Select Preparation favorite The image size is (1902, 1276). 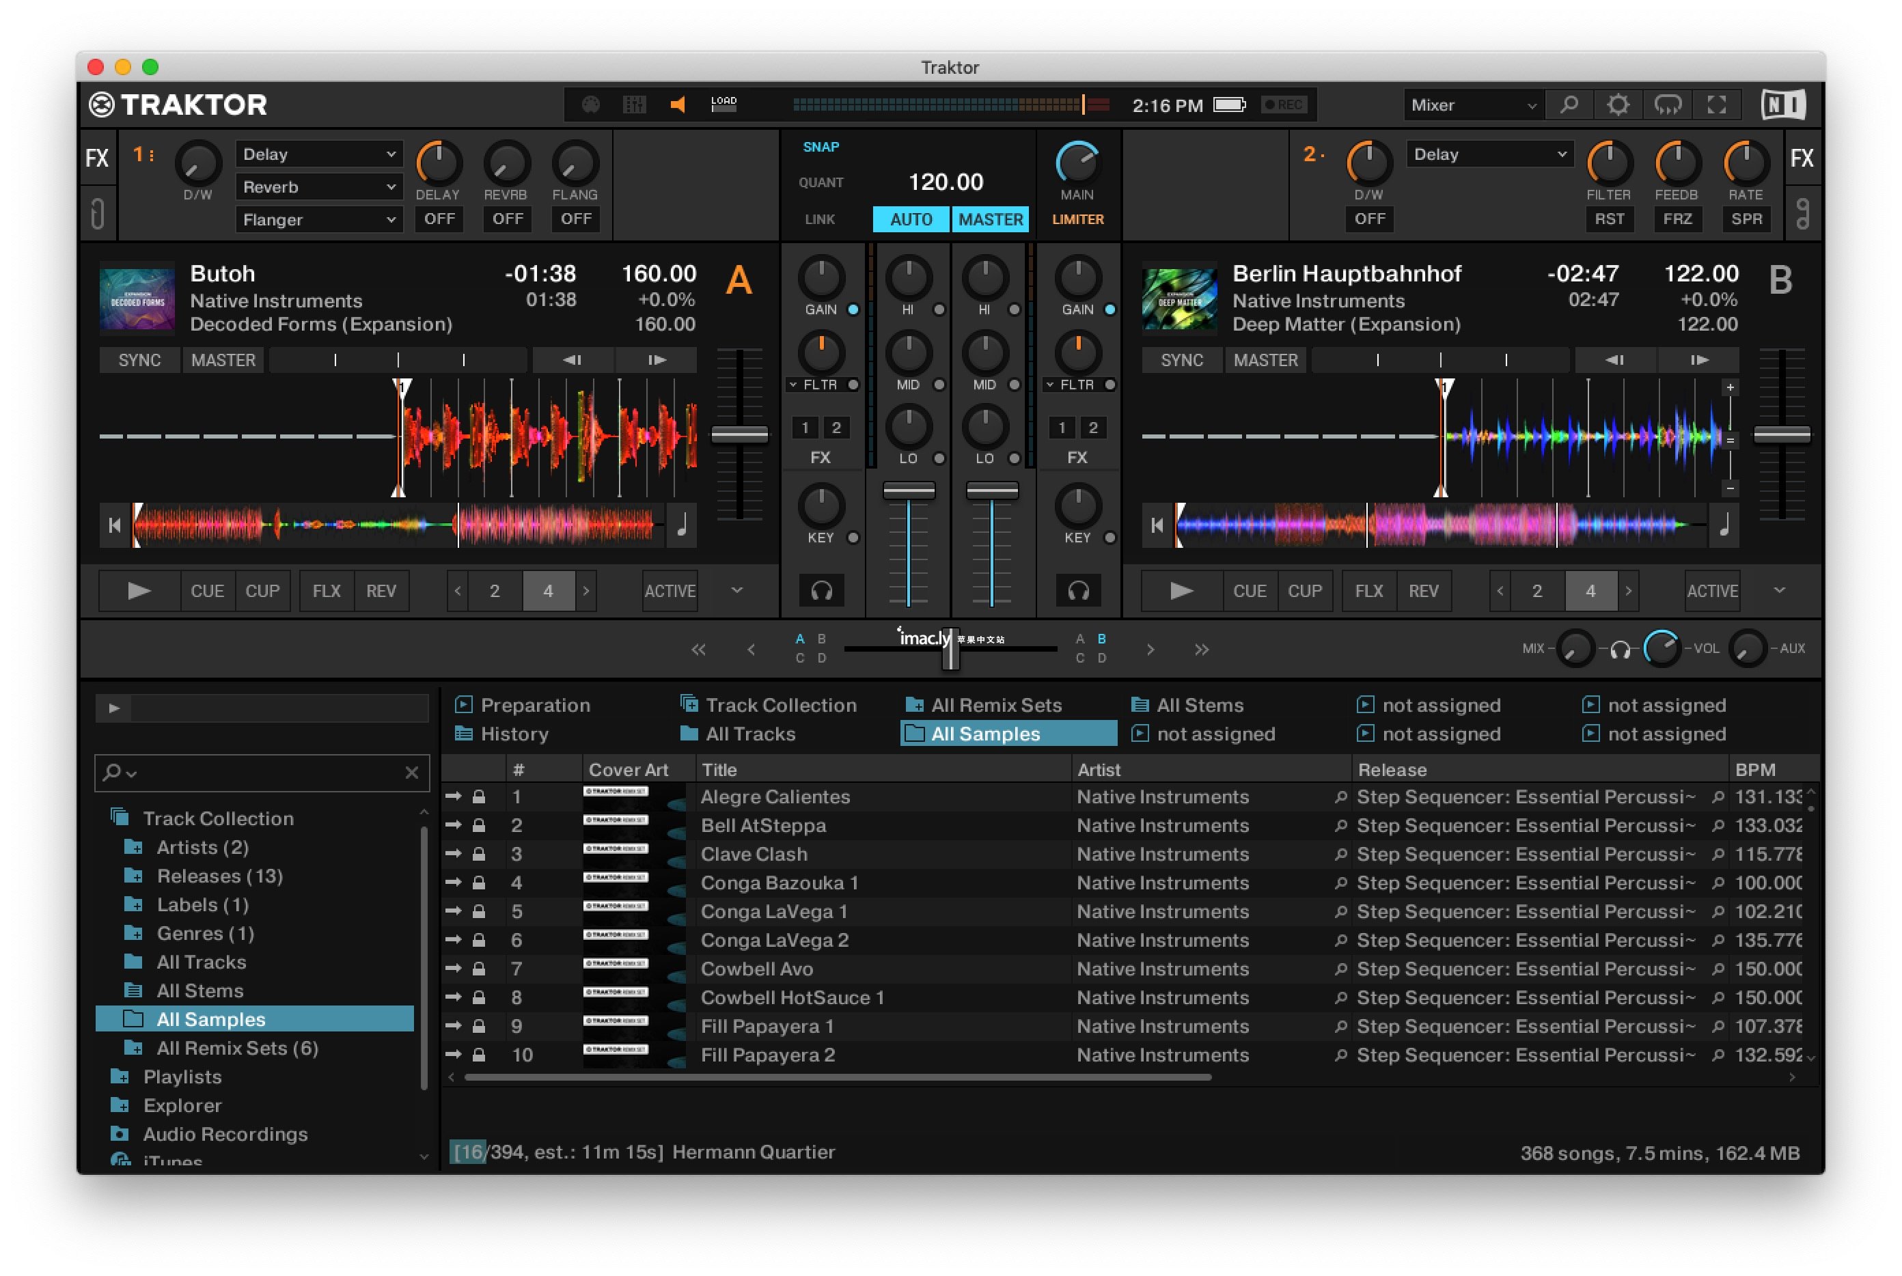click(523, 705)
